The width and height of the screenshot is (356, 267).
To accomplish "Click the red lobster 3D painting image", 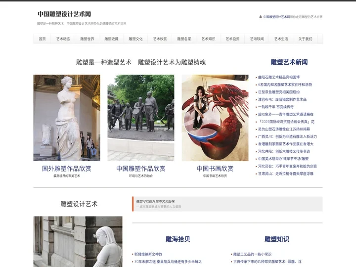I will 215,118.
